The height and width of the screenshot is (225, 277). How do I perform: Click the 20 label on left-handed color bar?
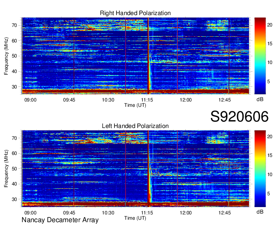pyautogui.click(x=270, y=137)
